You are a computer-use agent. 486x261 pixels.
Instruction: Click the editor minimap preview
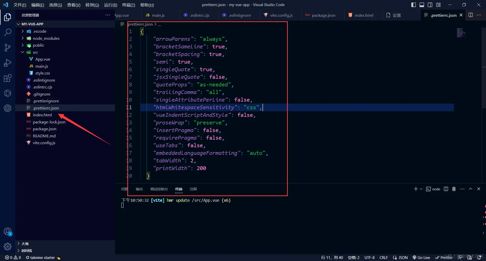(x=461, y=33)
